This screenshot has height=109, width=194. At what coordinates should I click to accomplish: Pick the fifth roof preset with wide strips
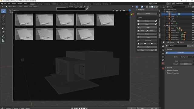click(x=105, y=19)
